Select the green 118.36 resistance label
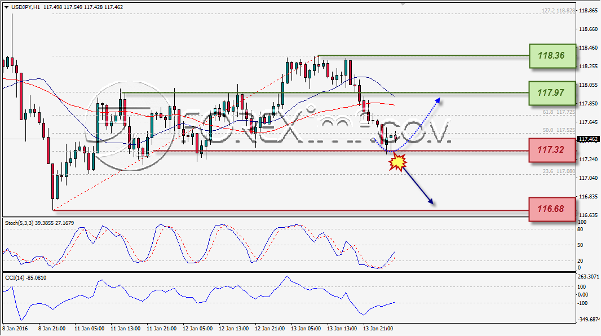The image size is (601, 336). click(553, 56)
